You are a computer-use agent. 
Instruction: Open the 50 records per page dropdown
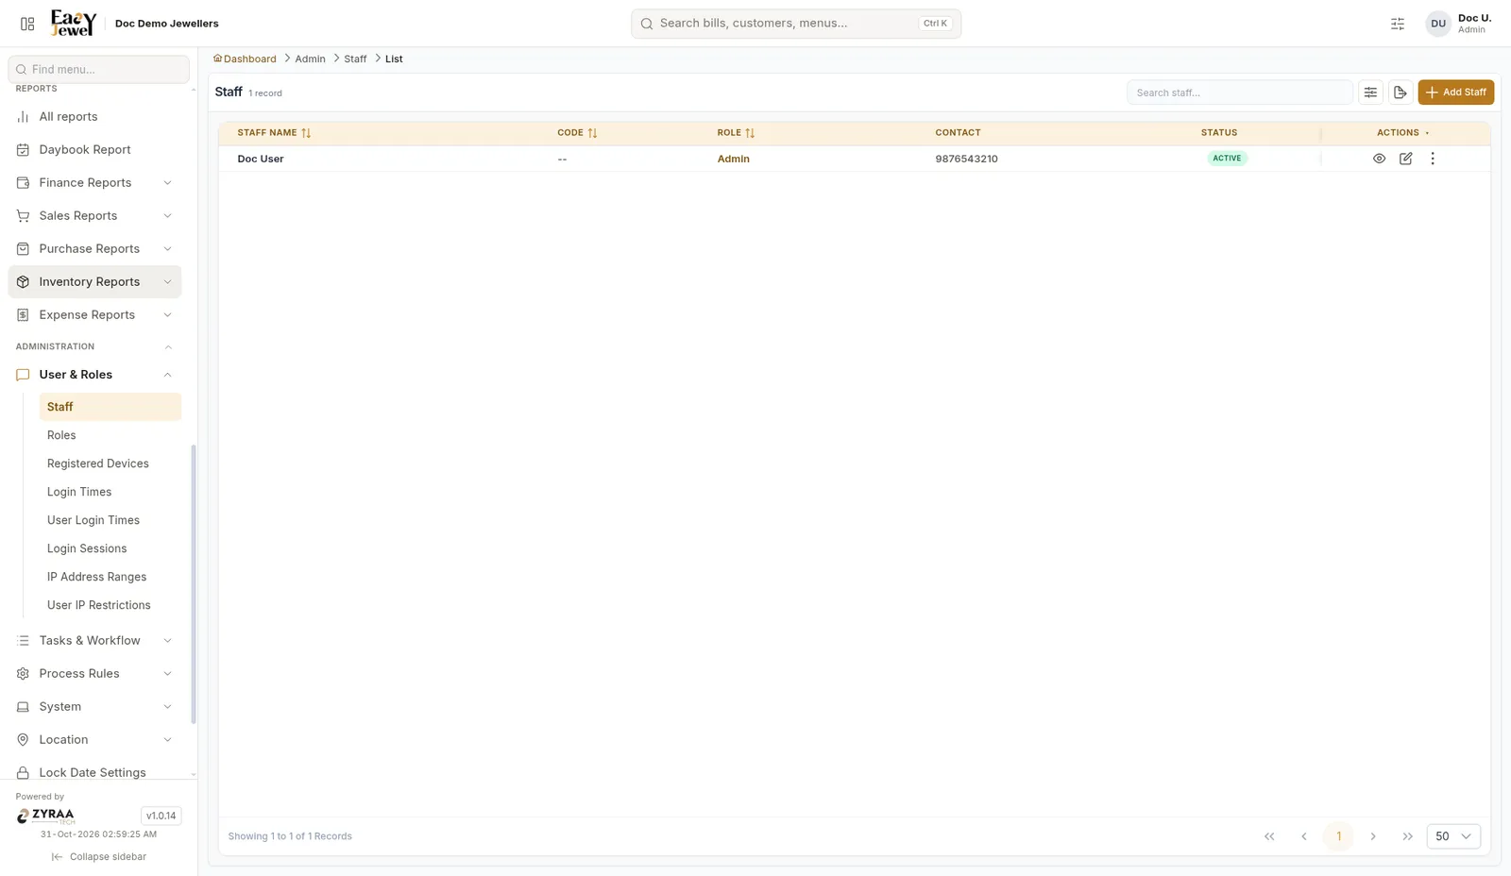[x=1452, y=836]
